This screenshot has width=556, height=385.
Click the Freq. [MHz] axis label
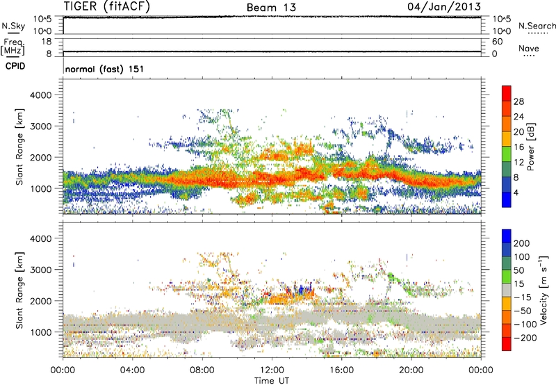13,47
